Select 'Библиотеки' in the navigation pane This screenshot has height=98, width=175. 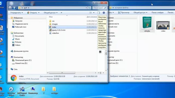pyautogui.click(x=18, y=33)
